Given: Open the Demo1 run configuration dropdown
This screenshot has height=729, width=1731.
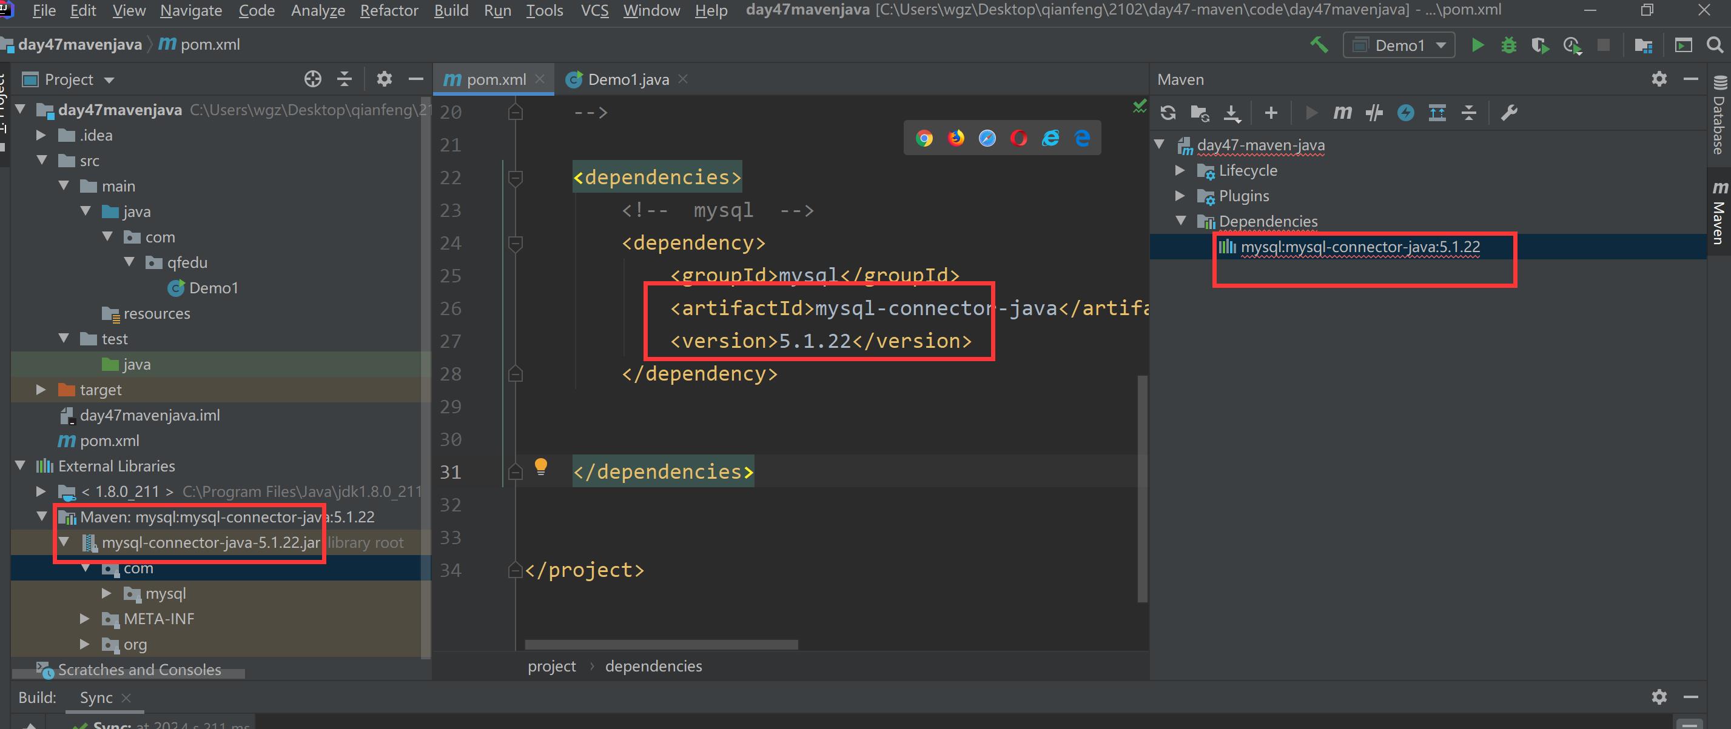Looking at the screenshot, I should point(1399,45).
